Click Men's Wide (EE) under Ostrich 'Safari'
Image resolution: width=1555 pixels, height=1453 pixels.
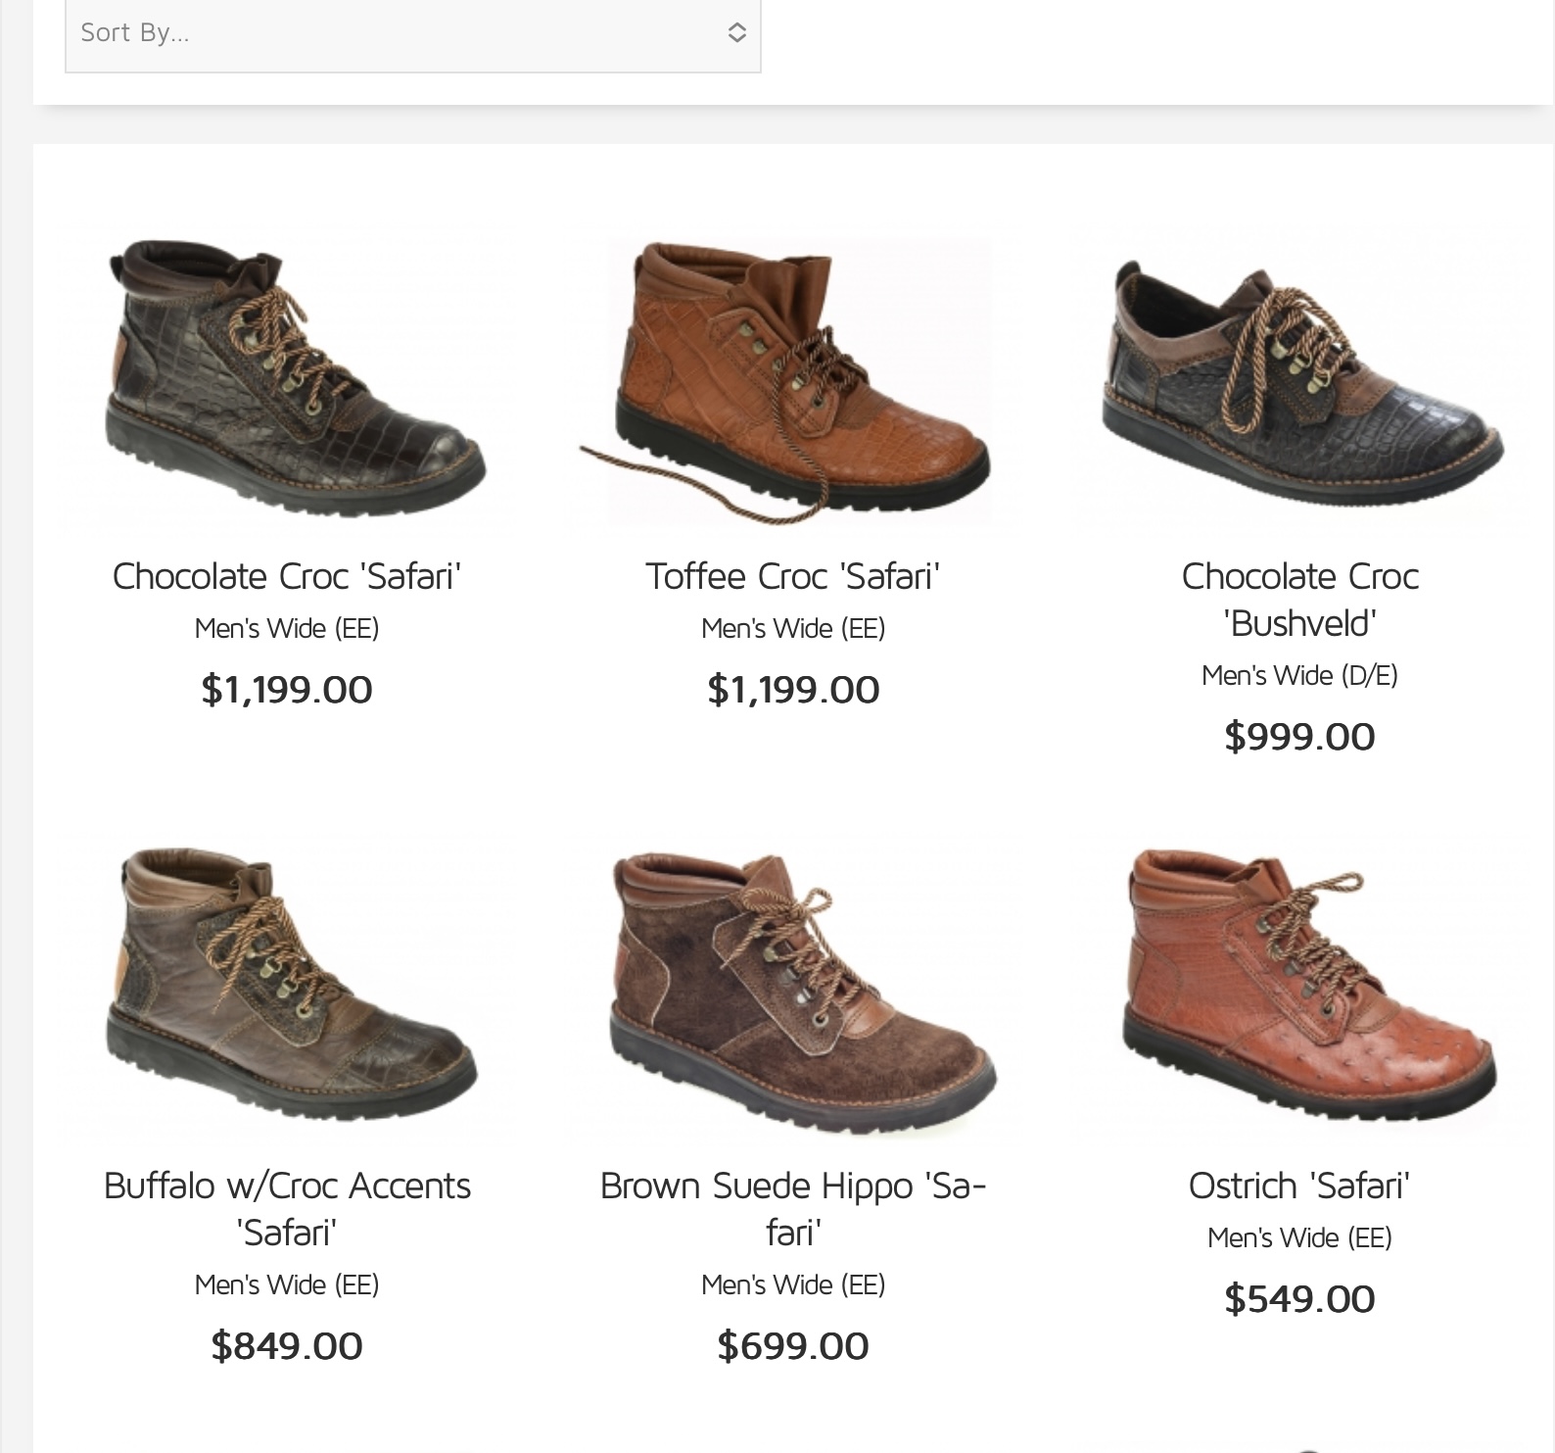[1299, 1237]
